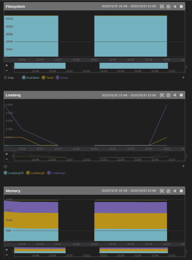The width and height of the screenshot is (192, 260).
Task: Click the Memory panel title
Action: tap(13, 191)
